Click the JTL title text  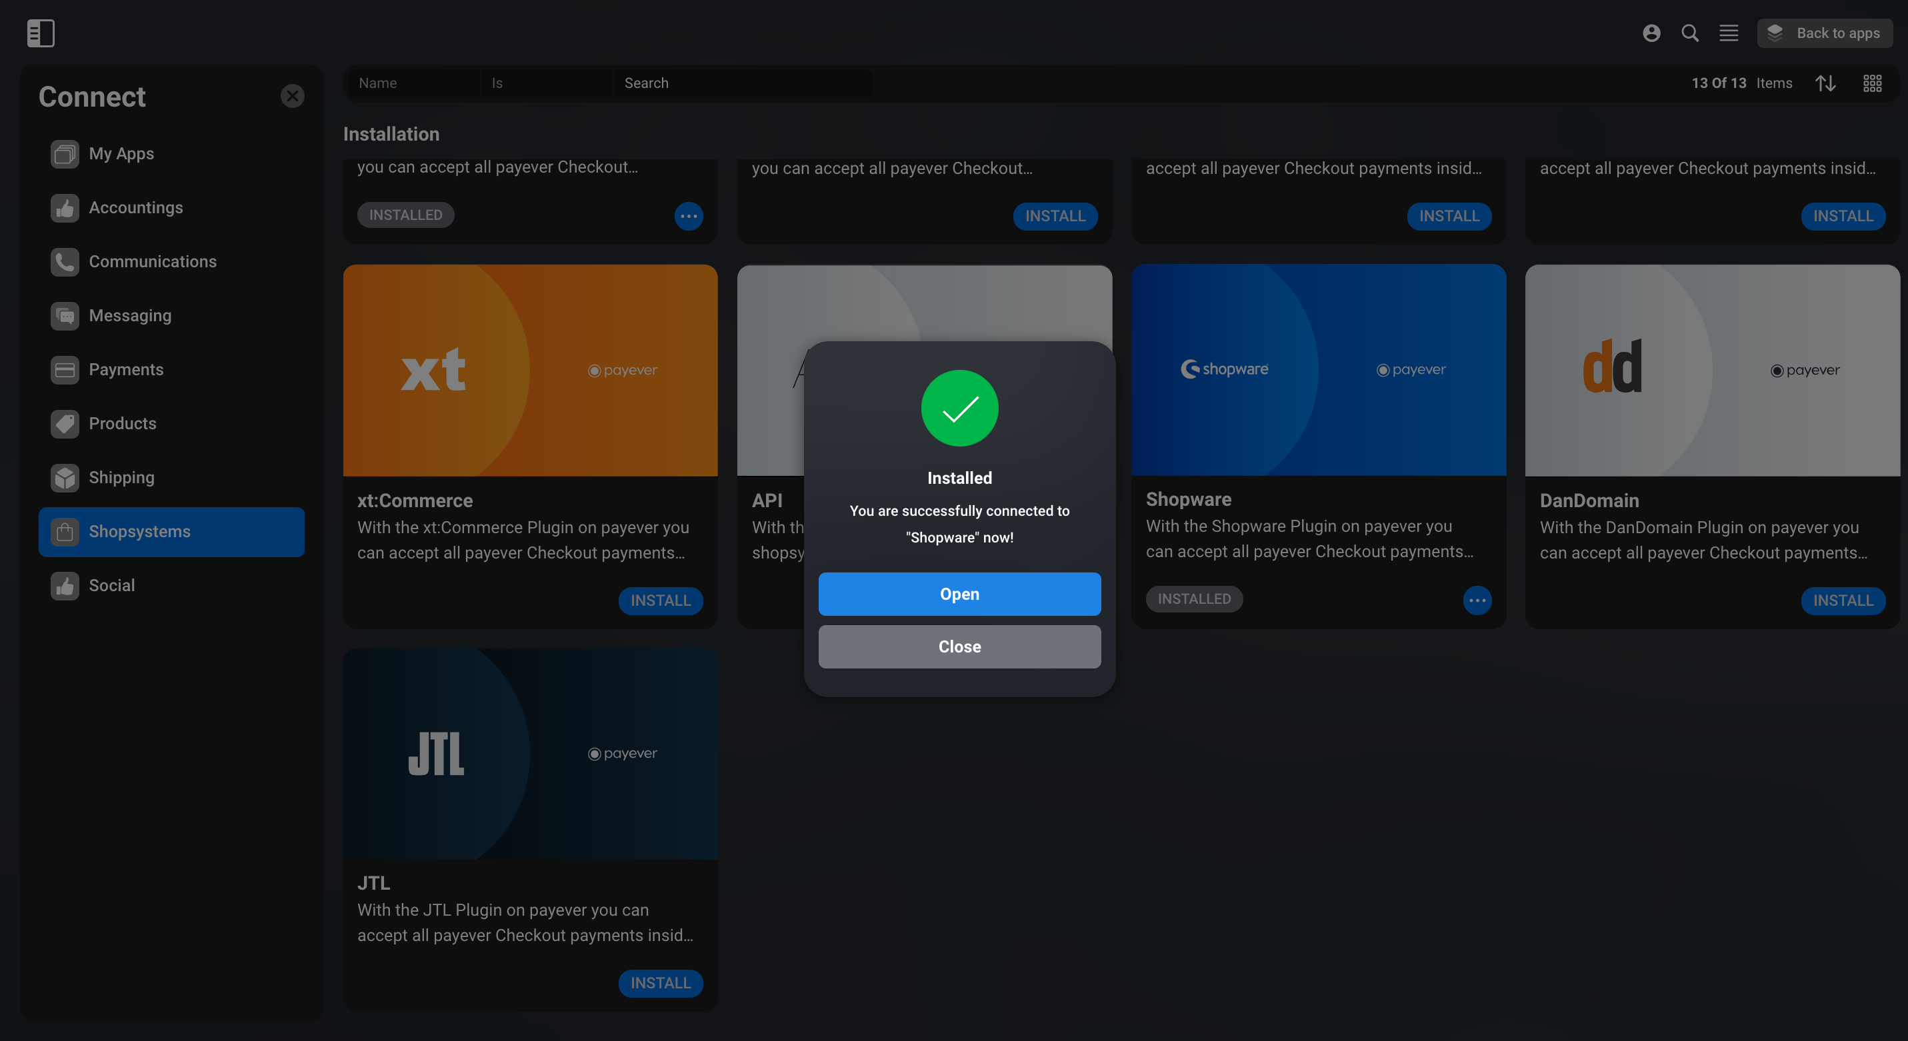point(373,883)
